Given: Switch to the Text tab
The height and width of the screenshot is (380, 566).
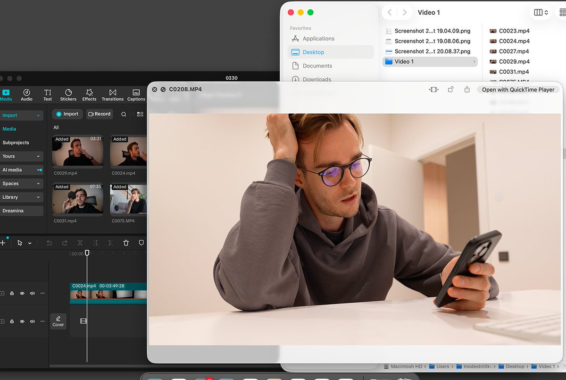Looking at the screenshot, I should tap(48, 95).
